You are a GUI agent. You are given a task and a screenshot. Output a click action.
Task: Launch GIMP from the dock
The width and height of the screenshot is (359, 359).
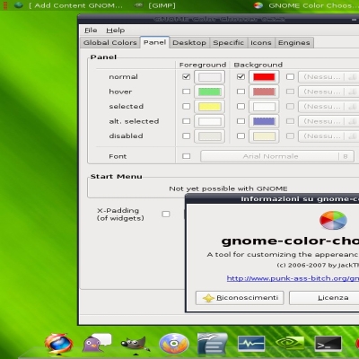[136, 344]
